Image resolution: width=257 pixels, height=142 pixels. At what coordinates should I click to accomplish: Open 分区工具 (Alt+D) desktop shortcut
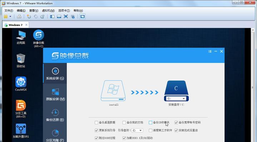21,109
